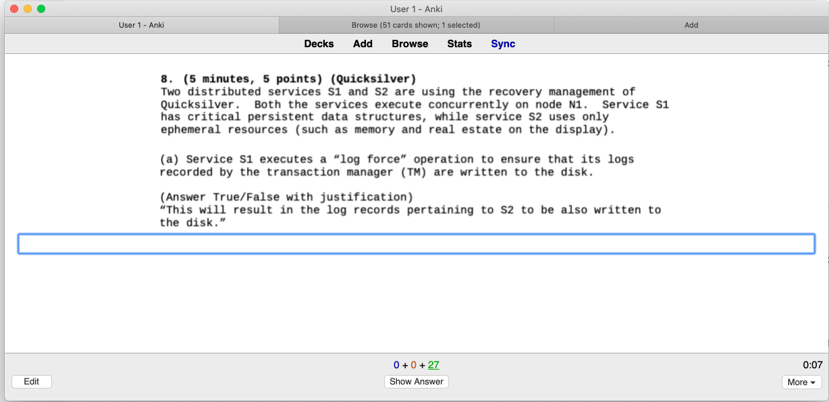
Task: Switch to the Browse (51 cards shown) tab
Action: [416, 25]
